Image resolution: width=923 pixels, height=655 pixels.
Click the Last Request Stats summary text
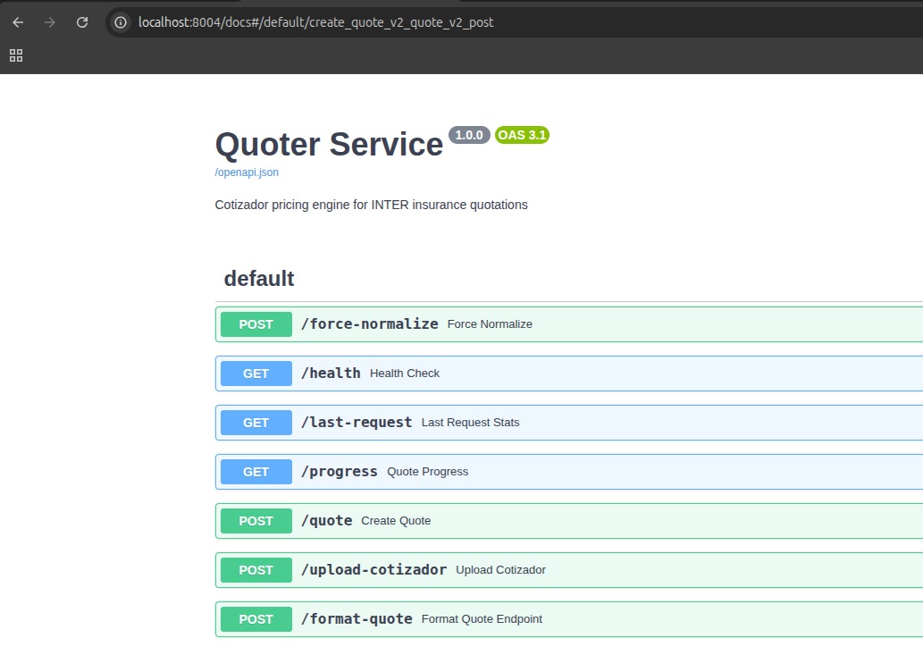[x=470, y=423]
